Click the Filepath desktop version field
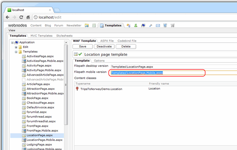The height and width of the screenshot is (150, 237). click(174, 67)
